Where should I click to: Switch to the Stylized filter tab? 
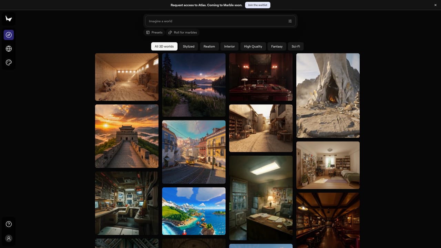point(188,46)
